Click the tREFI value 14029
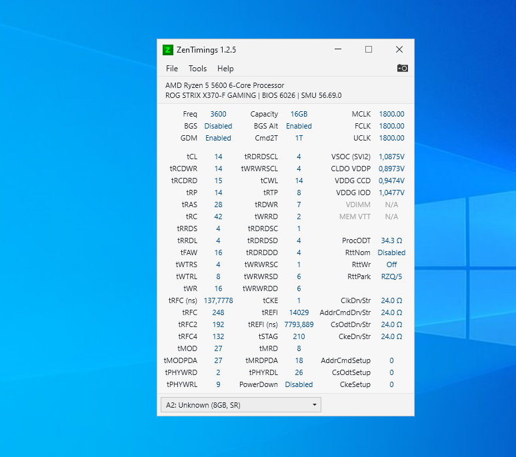 pyautogui.click(x=299, y=312)
